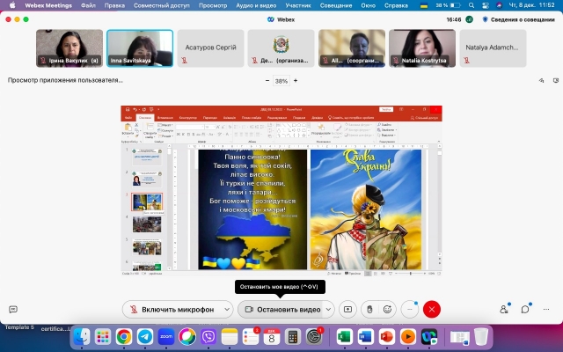563x352 pixels.
Task: Open Calendar from the Dock
Action: pyautogui.click(x=272, y=337)
